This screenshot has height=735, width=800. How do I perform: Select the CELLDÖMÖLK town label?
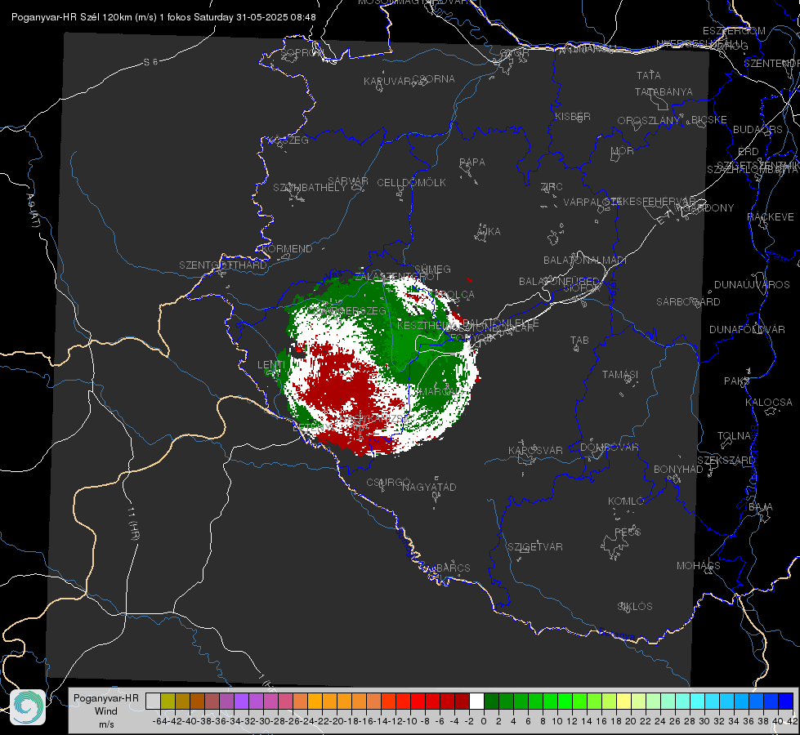[x=411, y=183]
